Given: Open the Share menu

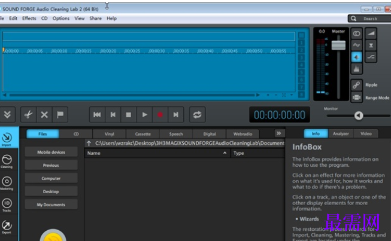Looking at the screenshot, I should (96, 18).
